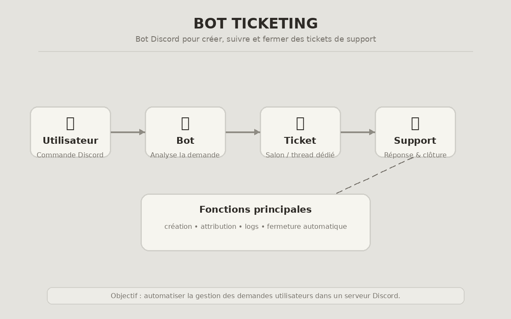Click the dashed connector below the Support box
This screenshot has width=511, height=319.
[375, 175]
